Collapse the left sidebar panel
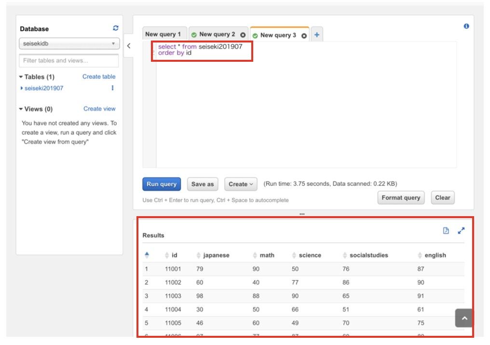The width and height of the screenshot is (490, 345). click(x=129, y=46)
